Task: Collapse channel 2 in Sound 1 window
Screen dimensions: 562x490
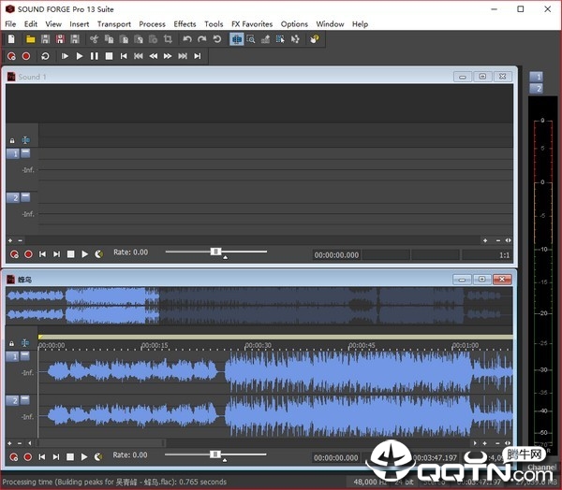Action: (25, 197)
